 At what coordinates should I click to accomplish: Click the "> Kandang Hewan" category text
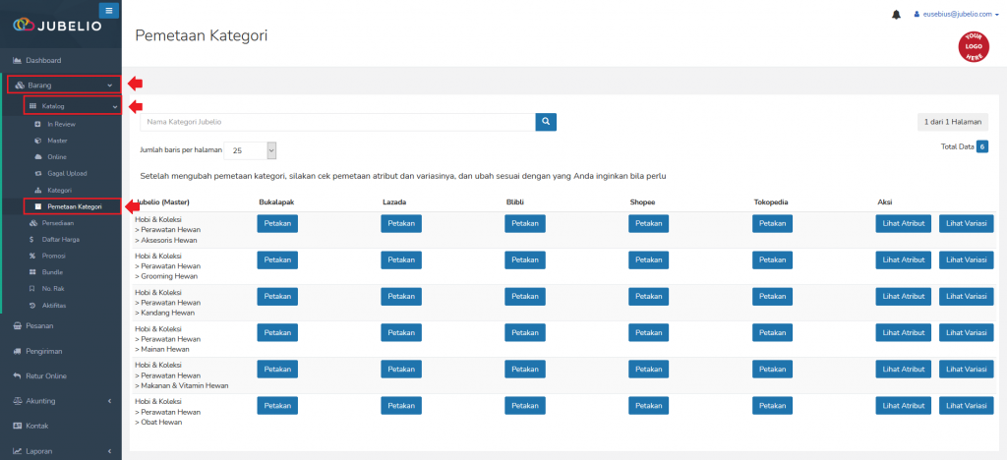click(165, 314)
